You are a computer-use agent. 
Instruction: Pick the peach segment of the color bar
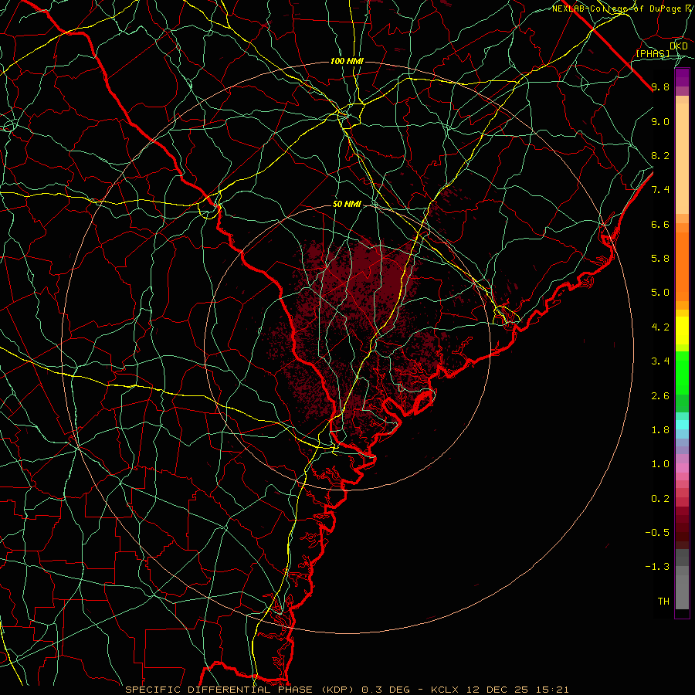682,158
